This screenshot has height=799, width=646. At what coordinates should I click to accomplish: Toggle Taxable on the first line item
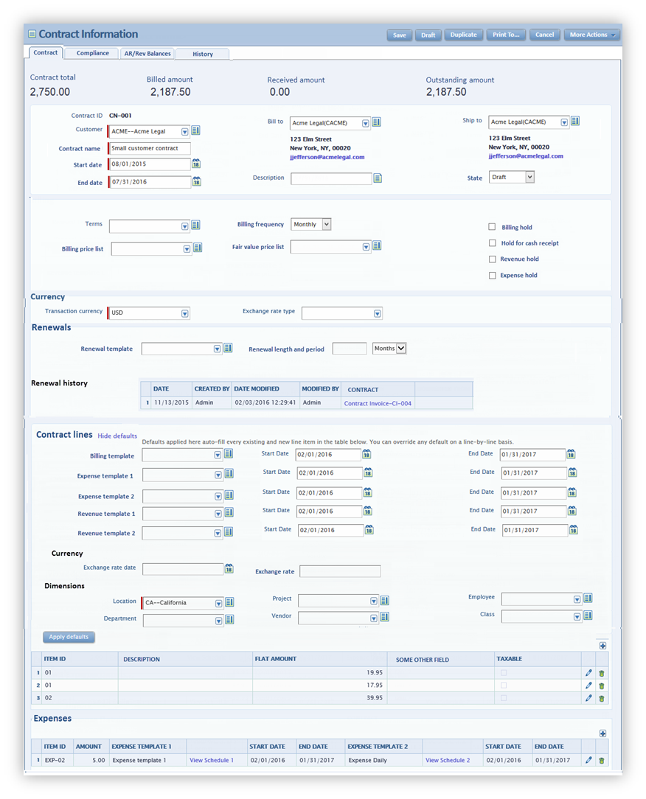click(x=505, y=672)
